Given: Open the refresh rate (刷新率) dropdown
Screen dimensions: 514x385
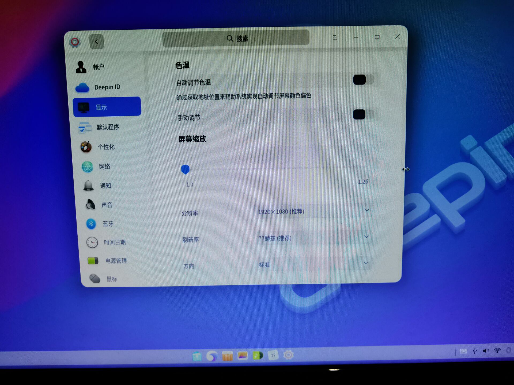Looking at the screenshot, I should point(313,237).
